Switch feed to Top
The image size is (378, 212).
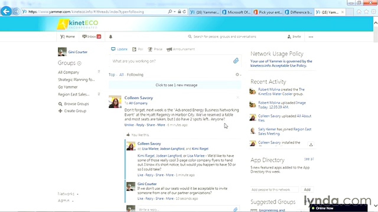(x=112, y=75)
